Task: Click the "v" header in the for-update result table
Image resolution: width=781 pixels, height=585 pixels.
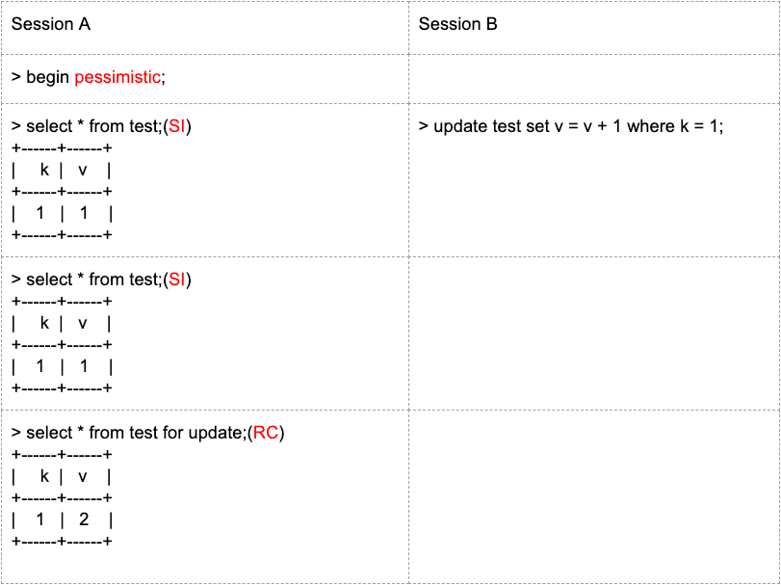Action: 83,476
